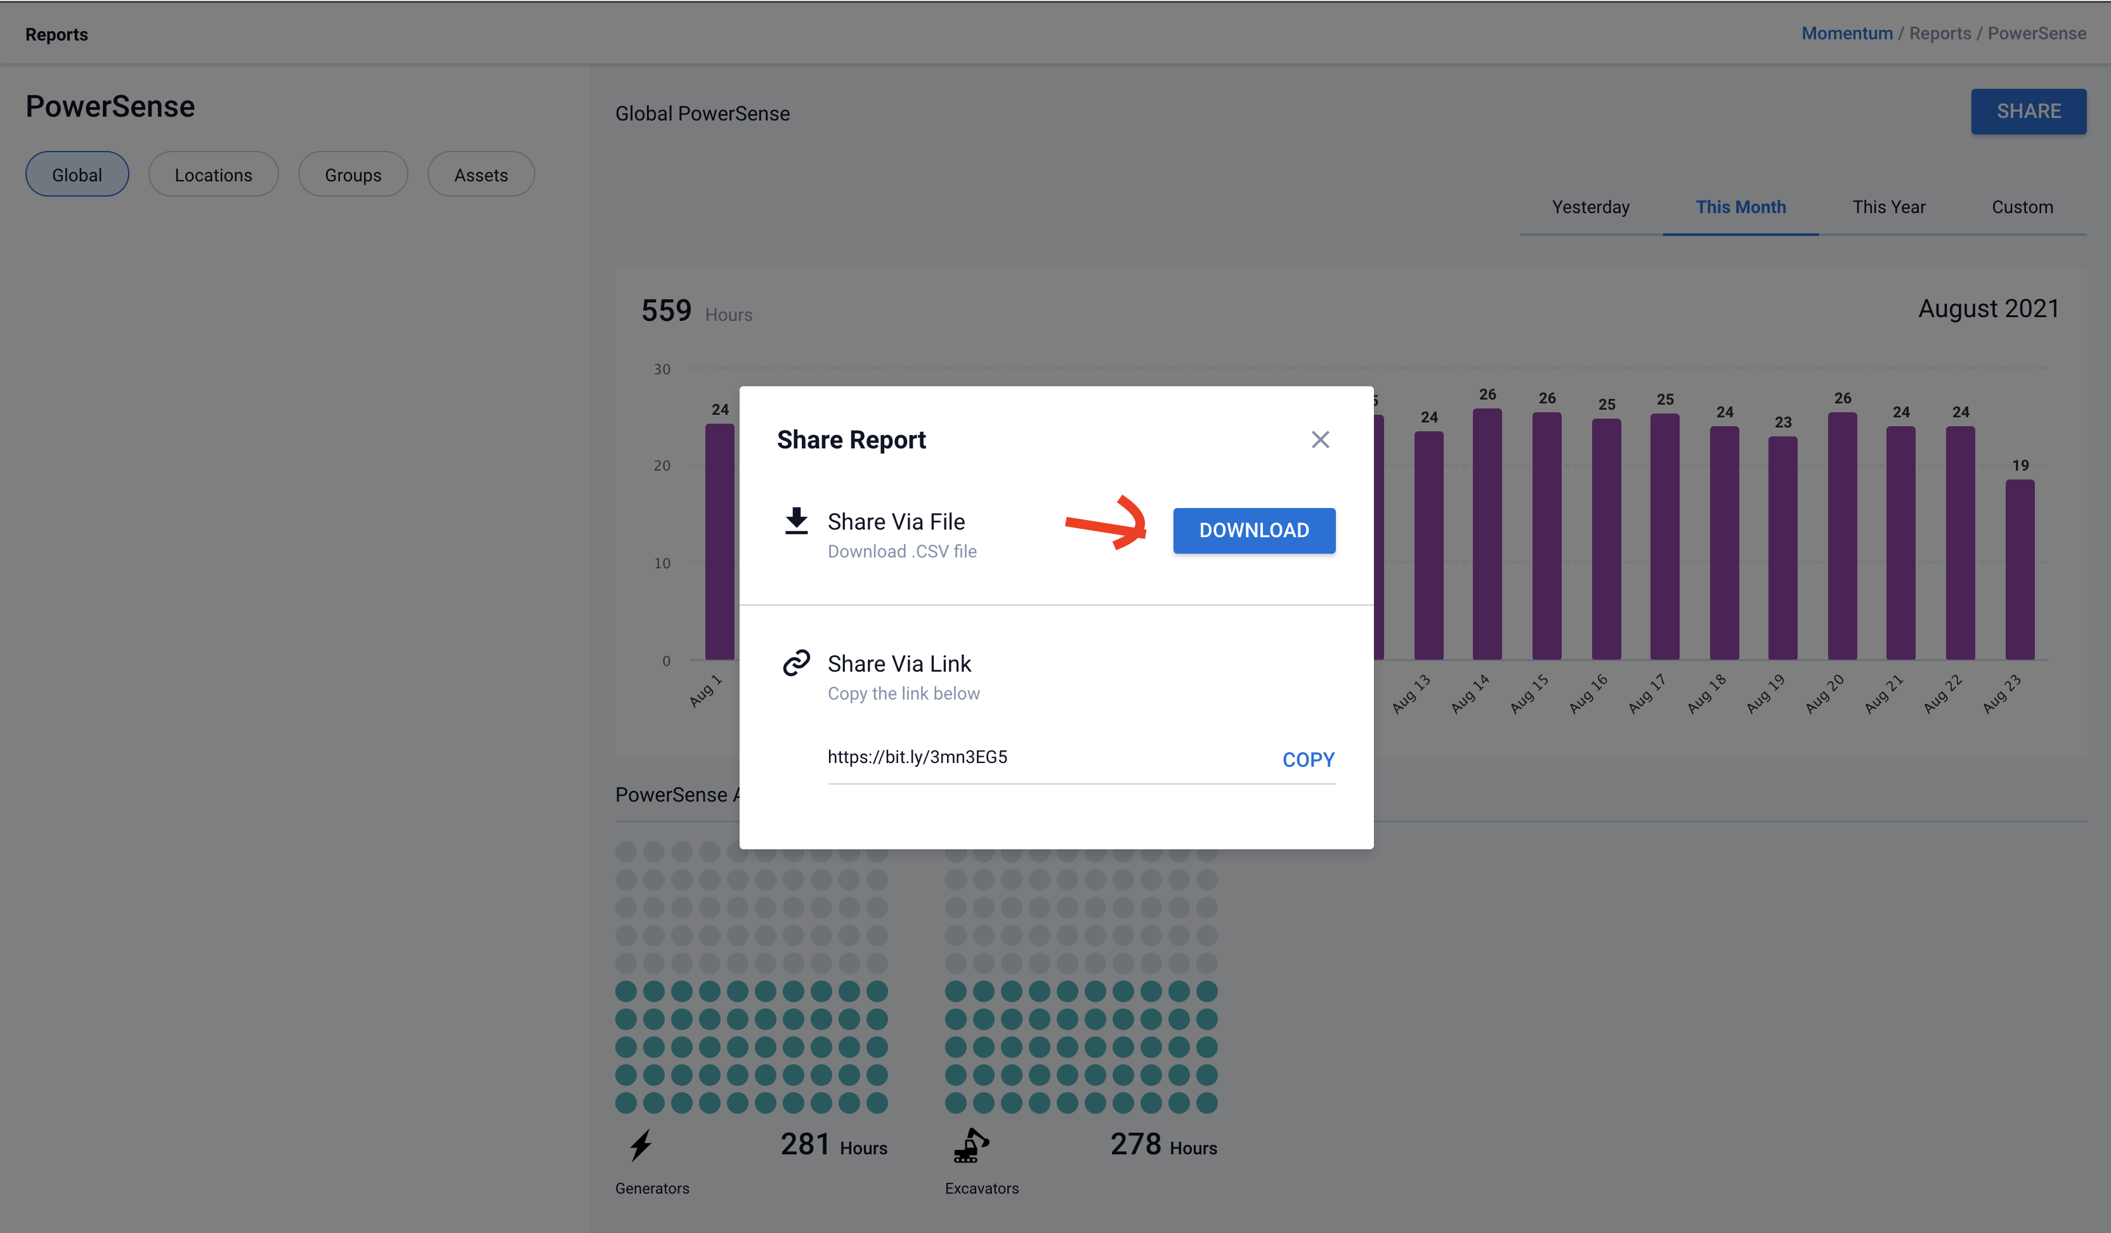2111x1233 pixels.
Task: Click the bit.ly link text field
Action: point(1039,757)
